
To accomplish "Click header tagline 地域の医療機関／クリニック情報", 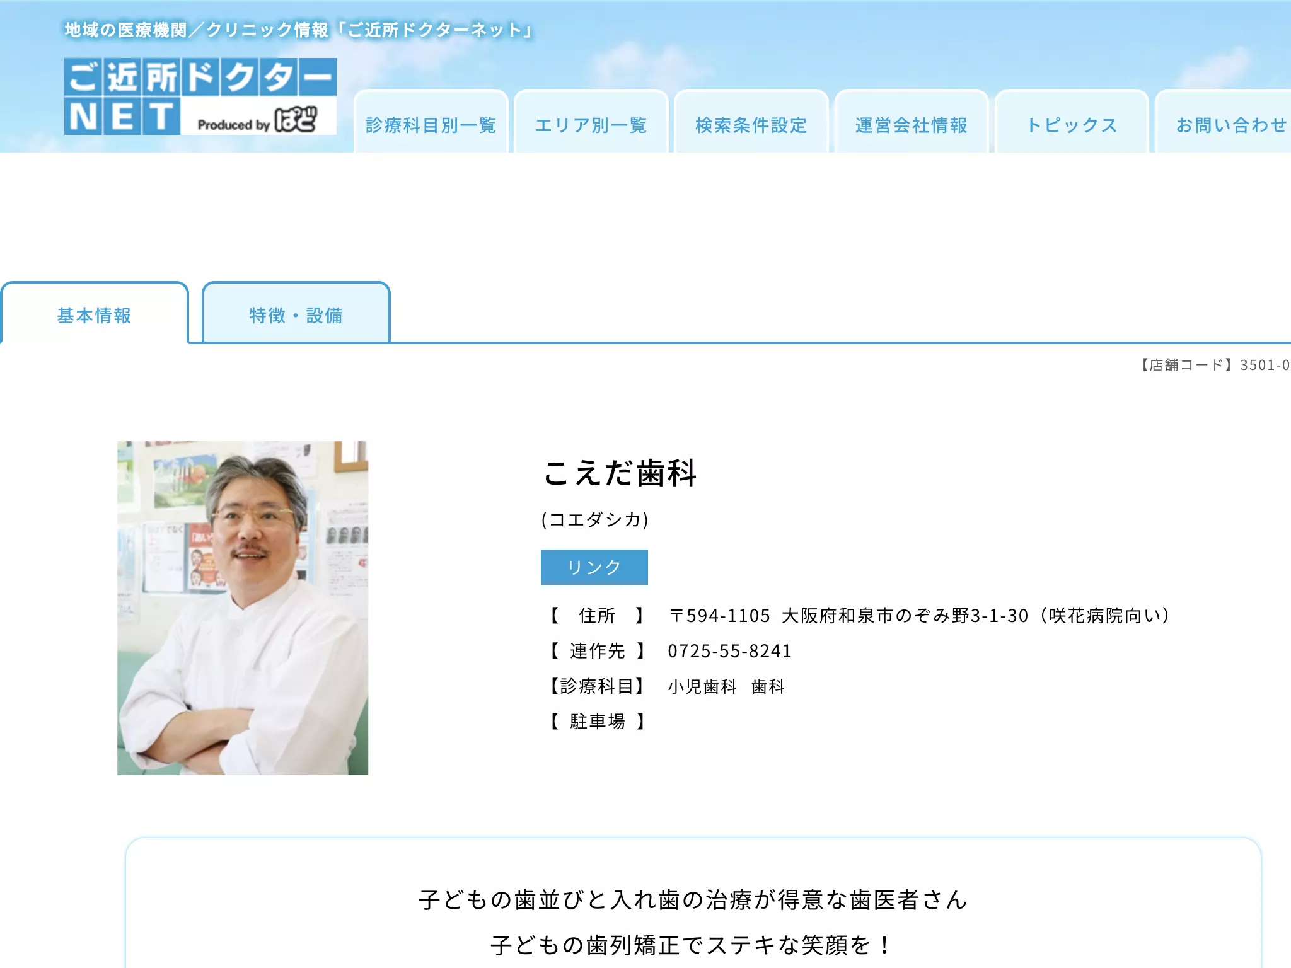I will (197, 30).
